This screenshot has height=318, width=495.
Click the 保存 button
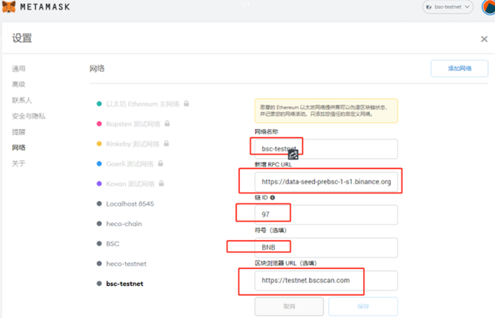click(x=363, y=306)
